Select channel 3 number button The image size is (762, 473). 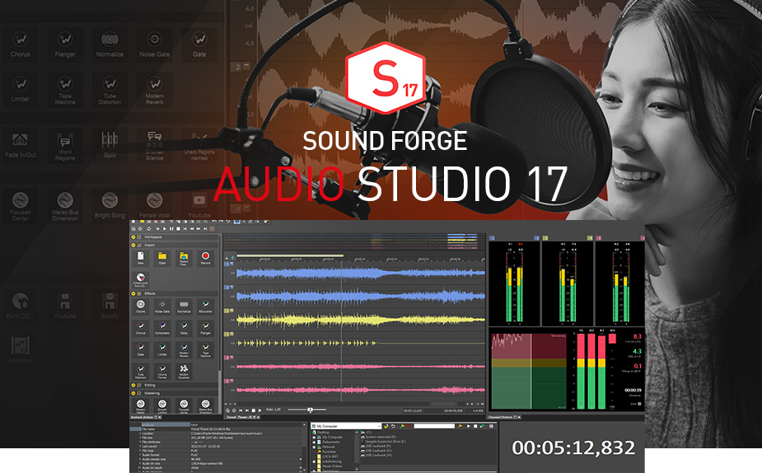click(227, 311)
